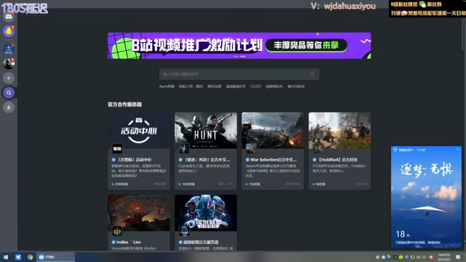The image size is (466, 262).
Task: Open the notification center icon in taskbar
Action: (458, 257)
